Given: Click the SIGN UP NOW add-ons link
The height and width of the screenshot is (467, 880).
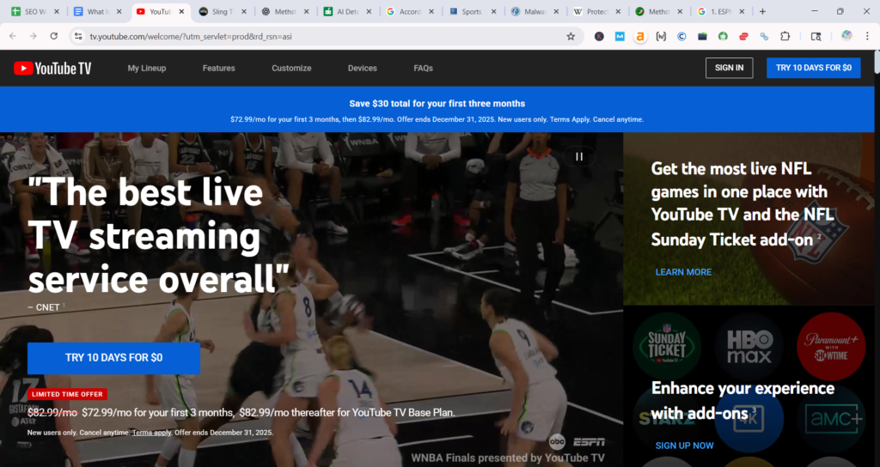Looking at the screenshot, I should click(x=684, y=446).
